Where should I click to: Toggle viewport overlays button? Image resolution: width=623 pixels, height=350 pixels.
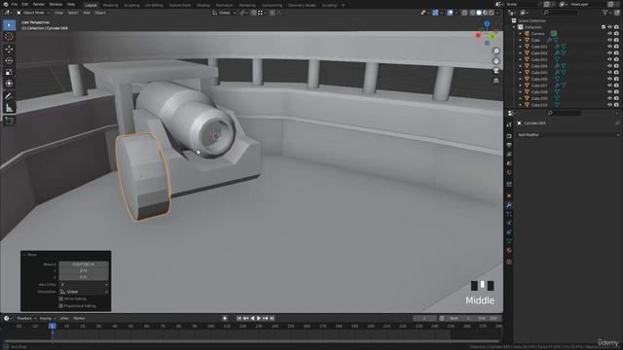(450, 13)
